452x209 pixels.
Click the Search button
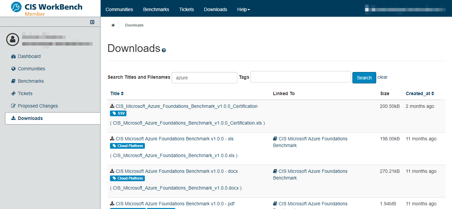click(364, 78)
